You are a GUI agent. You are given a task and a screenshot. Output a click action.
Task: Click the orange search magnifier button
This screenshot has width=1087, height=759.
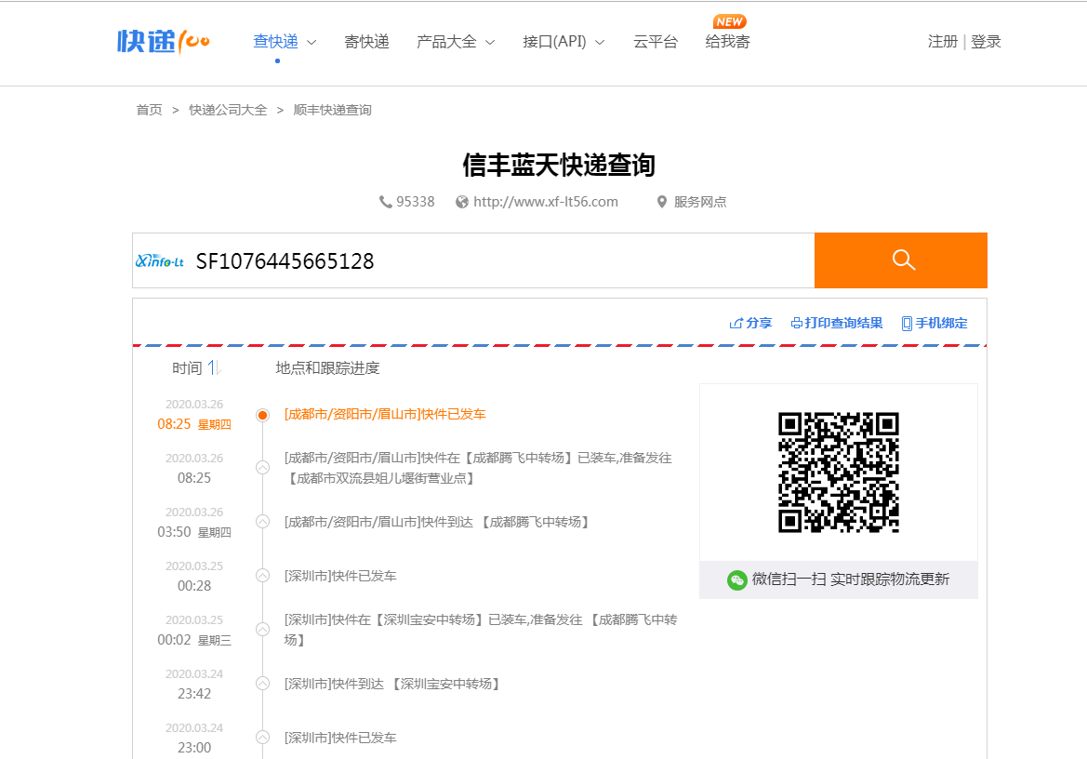coord(900,260)
